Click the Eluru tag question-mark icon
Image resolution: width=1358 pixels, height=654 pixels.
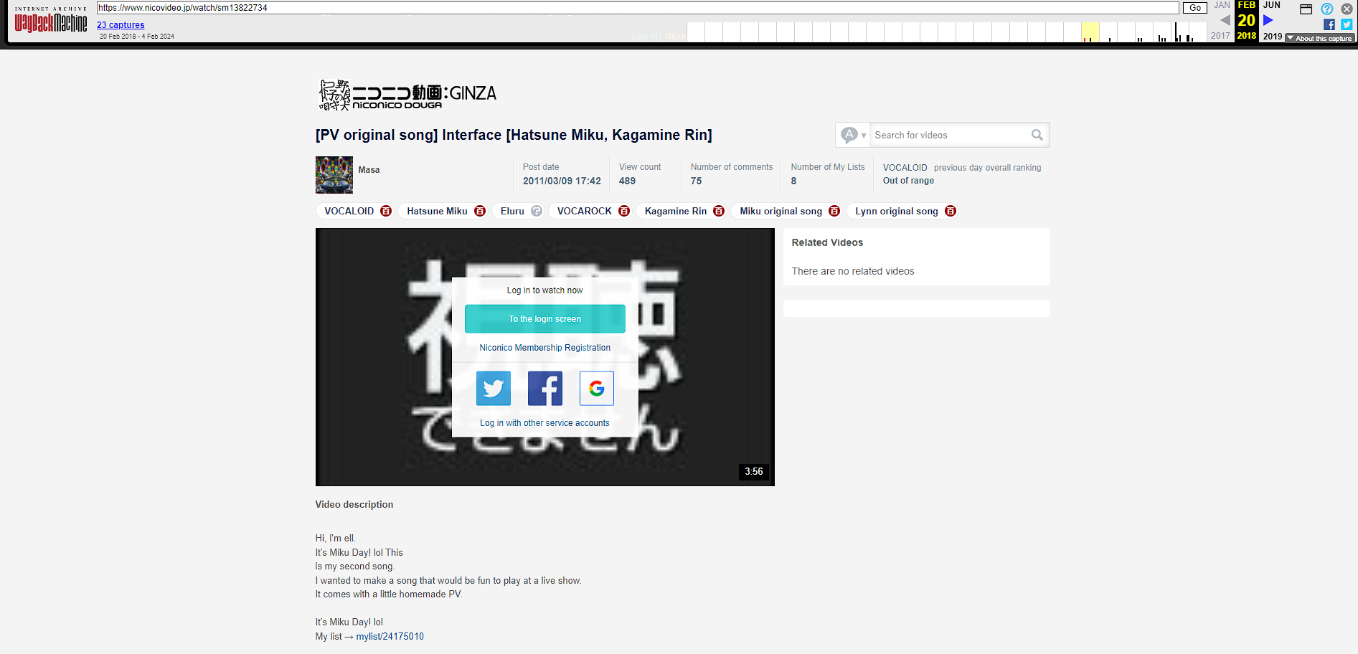click(x=537, y=211)
